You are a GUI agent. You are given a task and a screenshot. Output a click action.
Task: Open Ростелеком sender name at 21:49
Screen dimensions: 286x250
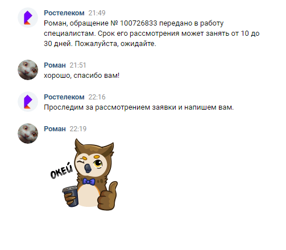pos(64,13)
